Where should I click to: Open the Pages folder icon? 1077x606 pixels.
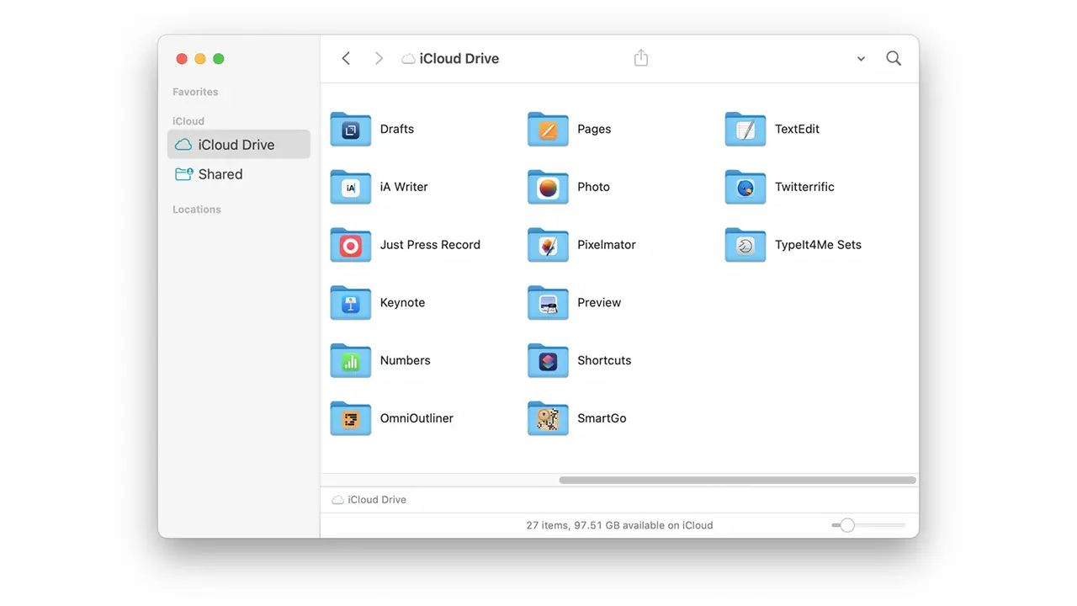548,130
